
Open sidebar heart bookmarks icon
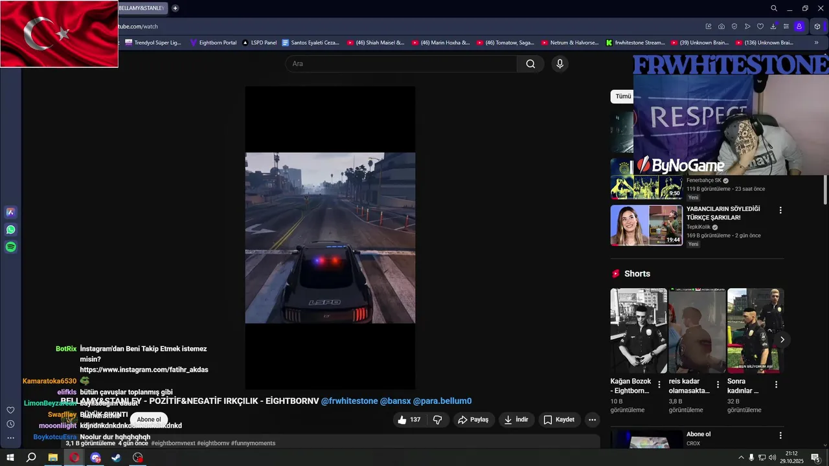pyautogui.click(x=10, y=410)
